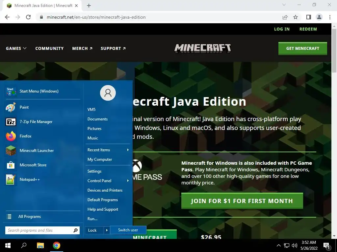
Task: Select Switch user option
Action: [x=128, y=230]
